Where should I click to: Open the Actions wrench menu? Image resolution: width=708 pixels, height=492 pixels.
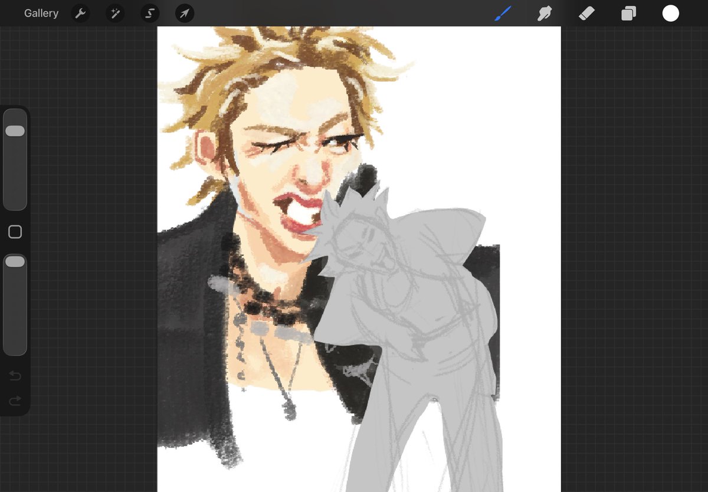tap(80, 13)
